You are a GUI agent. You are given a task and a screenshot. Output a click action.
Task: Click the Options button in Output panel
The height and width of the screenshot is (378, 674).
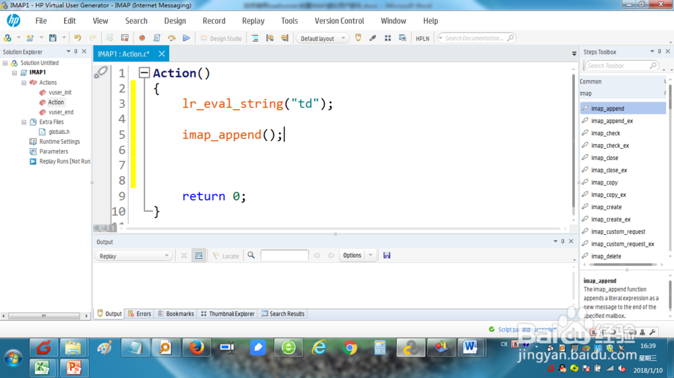coord(352,256)
